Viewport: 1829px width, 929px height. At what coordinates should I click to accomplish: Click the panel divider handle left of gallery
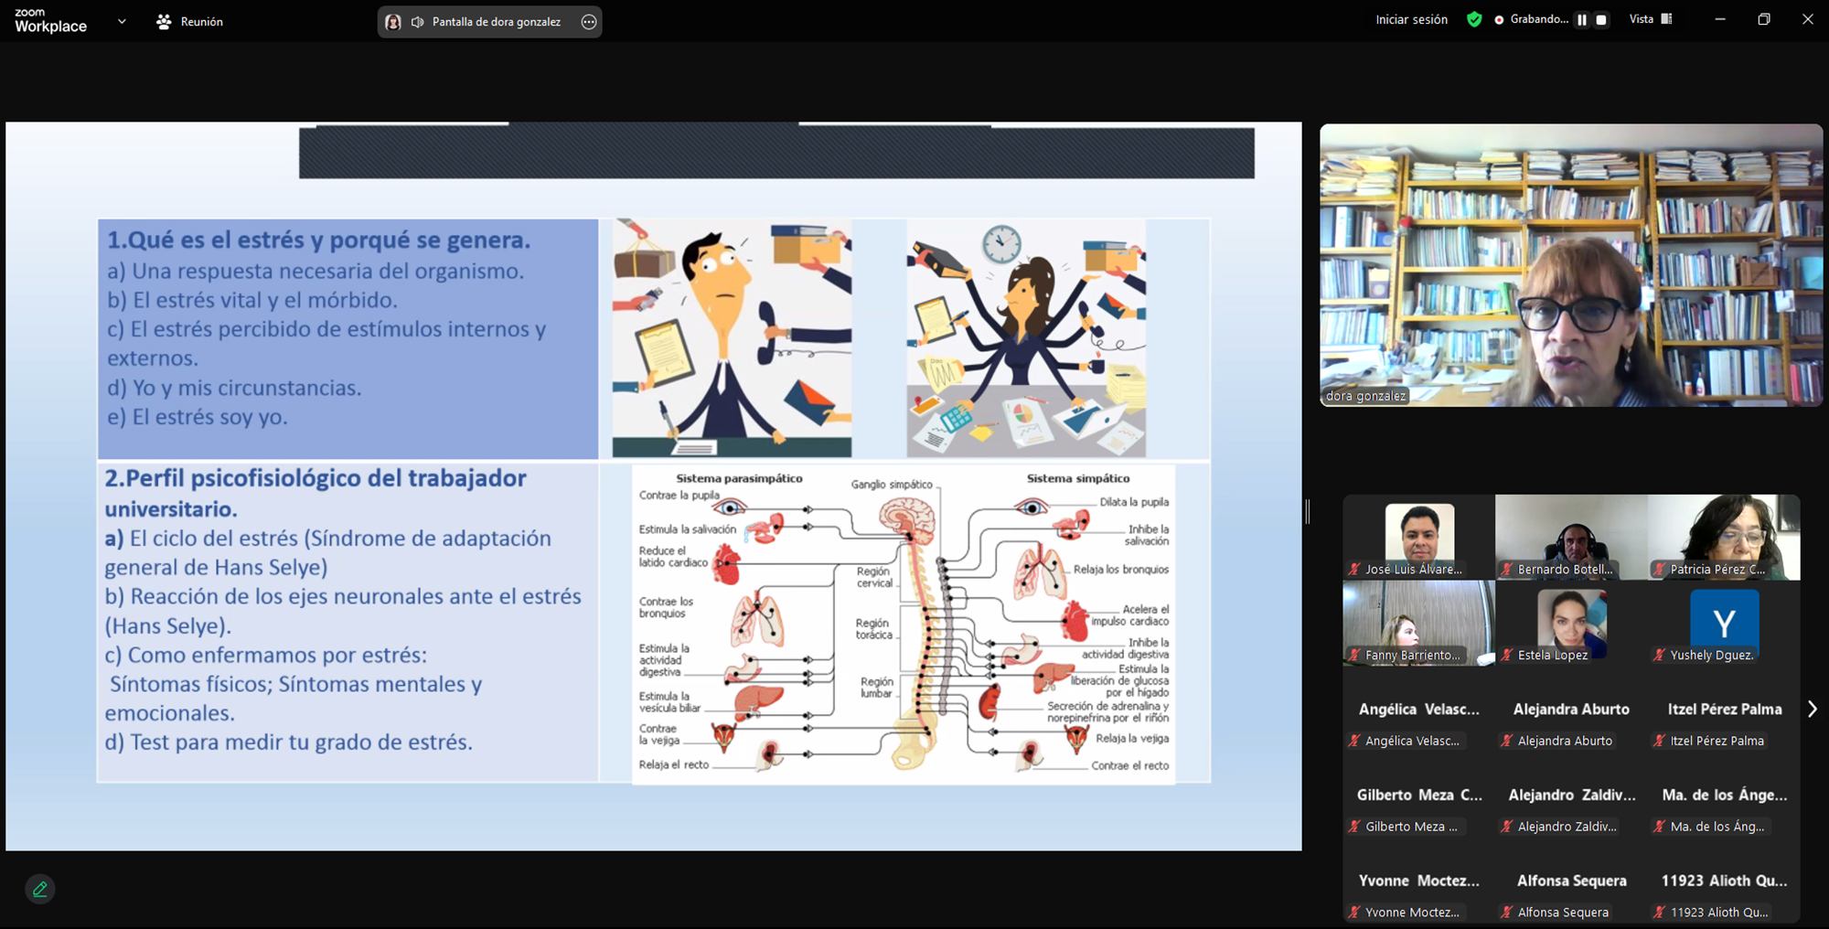pyautogui.click(x=1308, y=512)
